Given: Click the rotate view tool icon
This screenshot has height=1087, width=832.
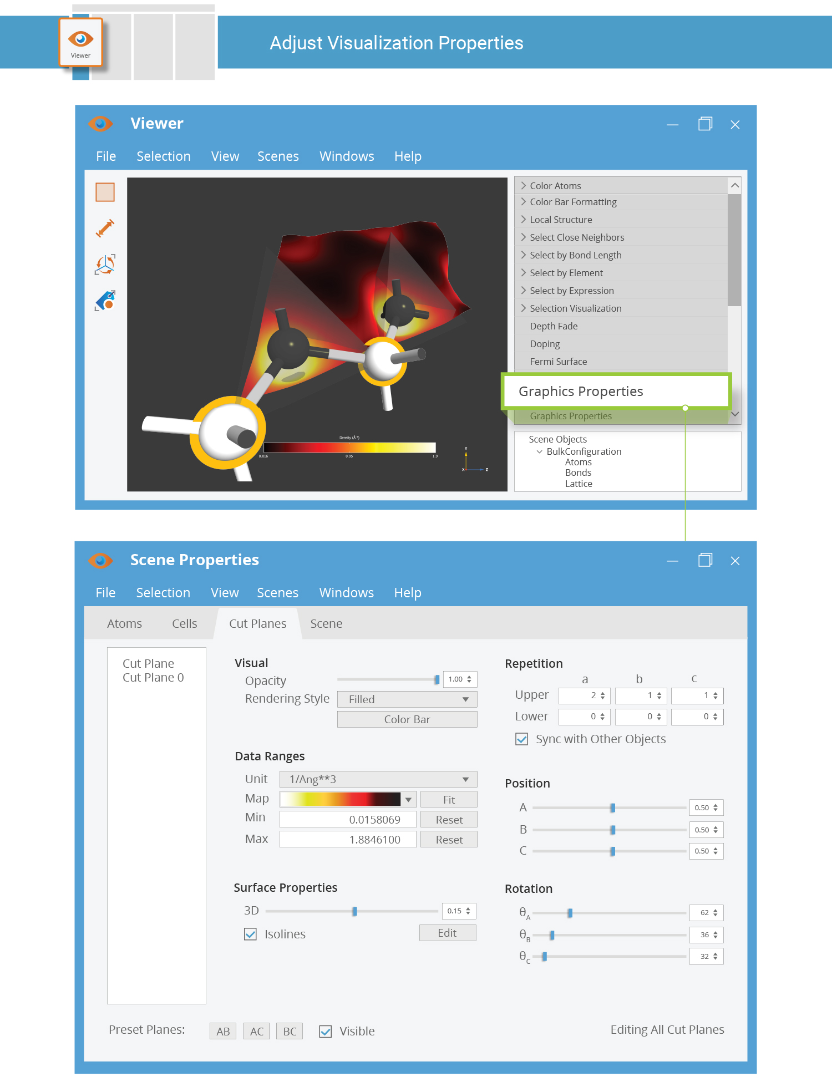Looking at the screenshot, I should coord(105,265).
